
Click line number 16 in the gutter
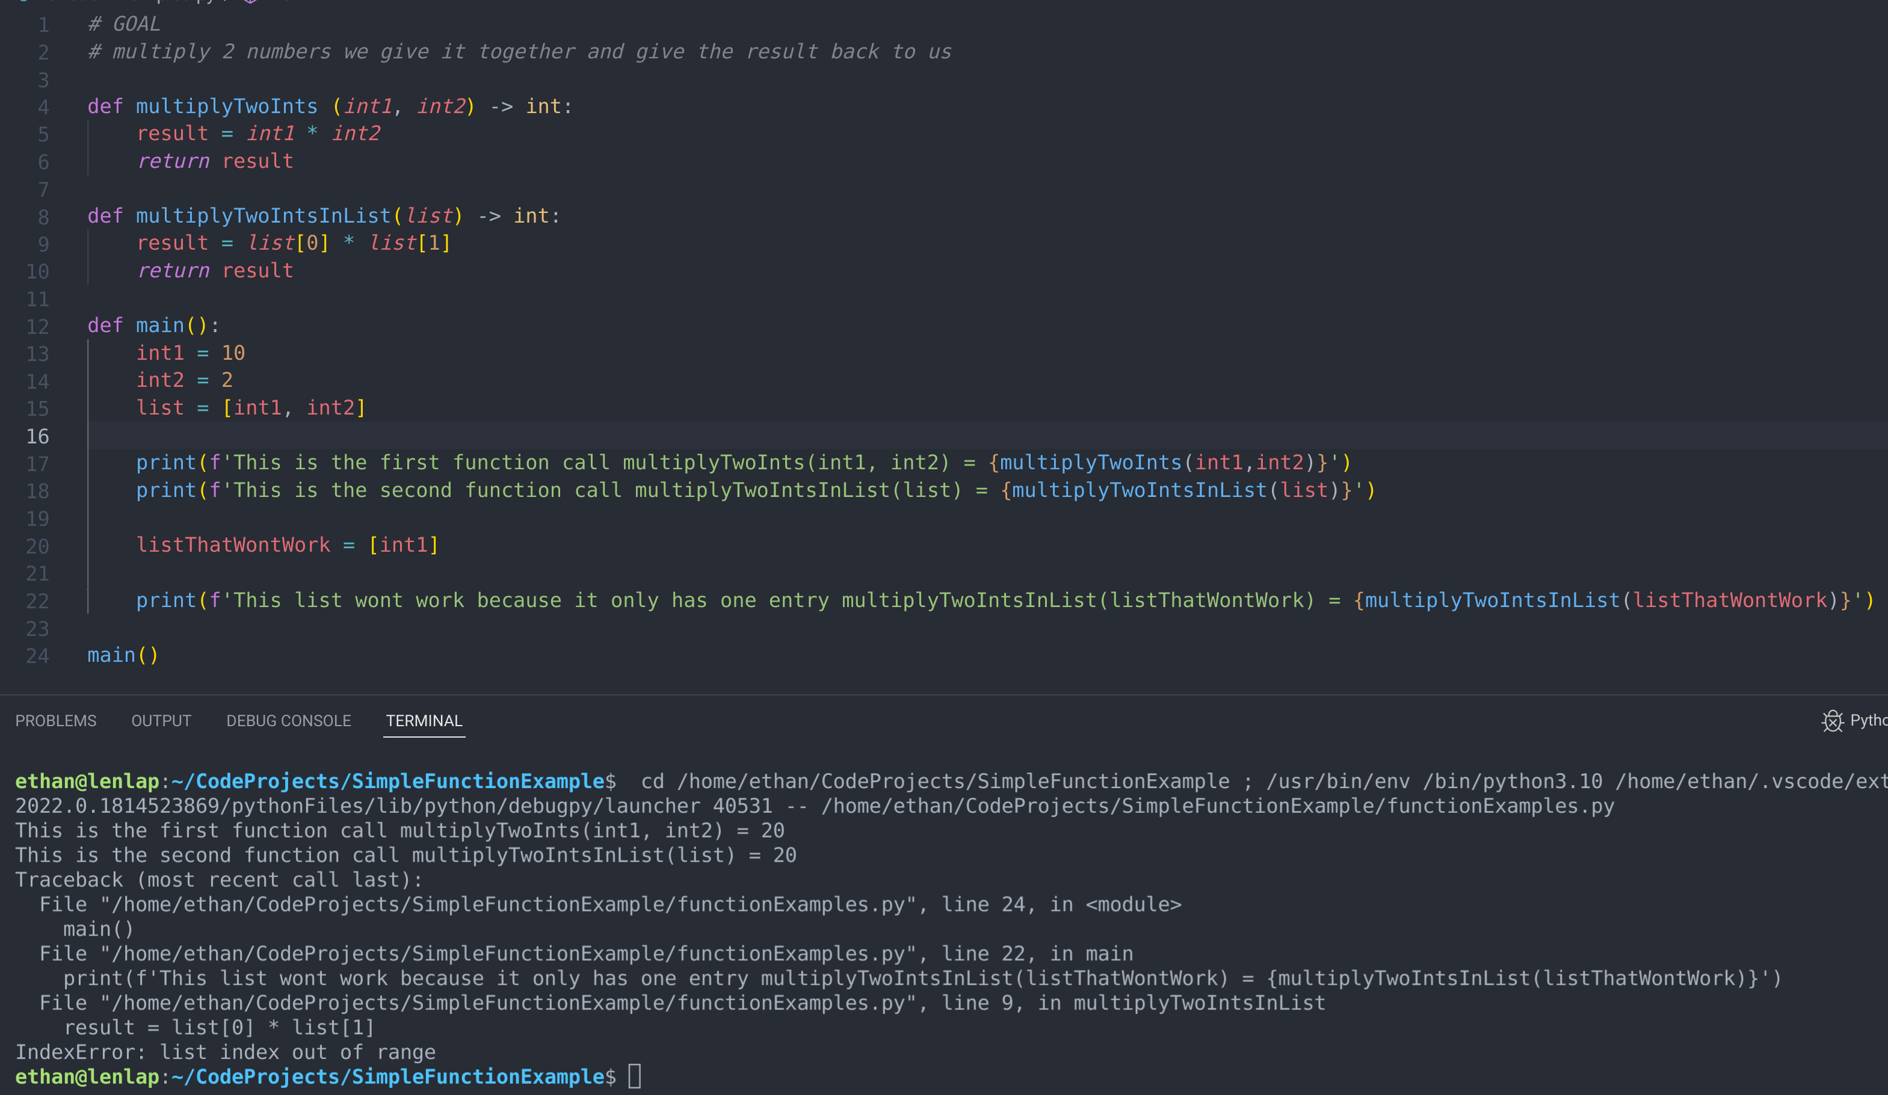coord(37,436)
